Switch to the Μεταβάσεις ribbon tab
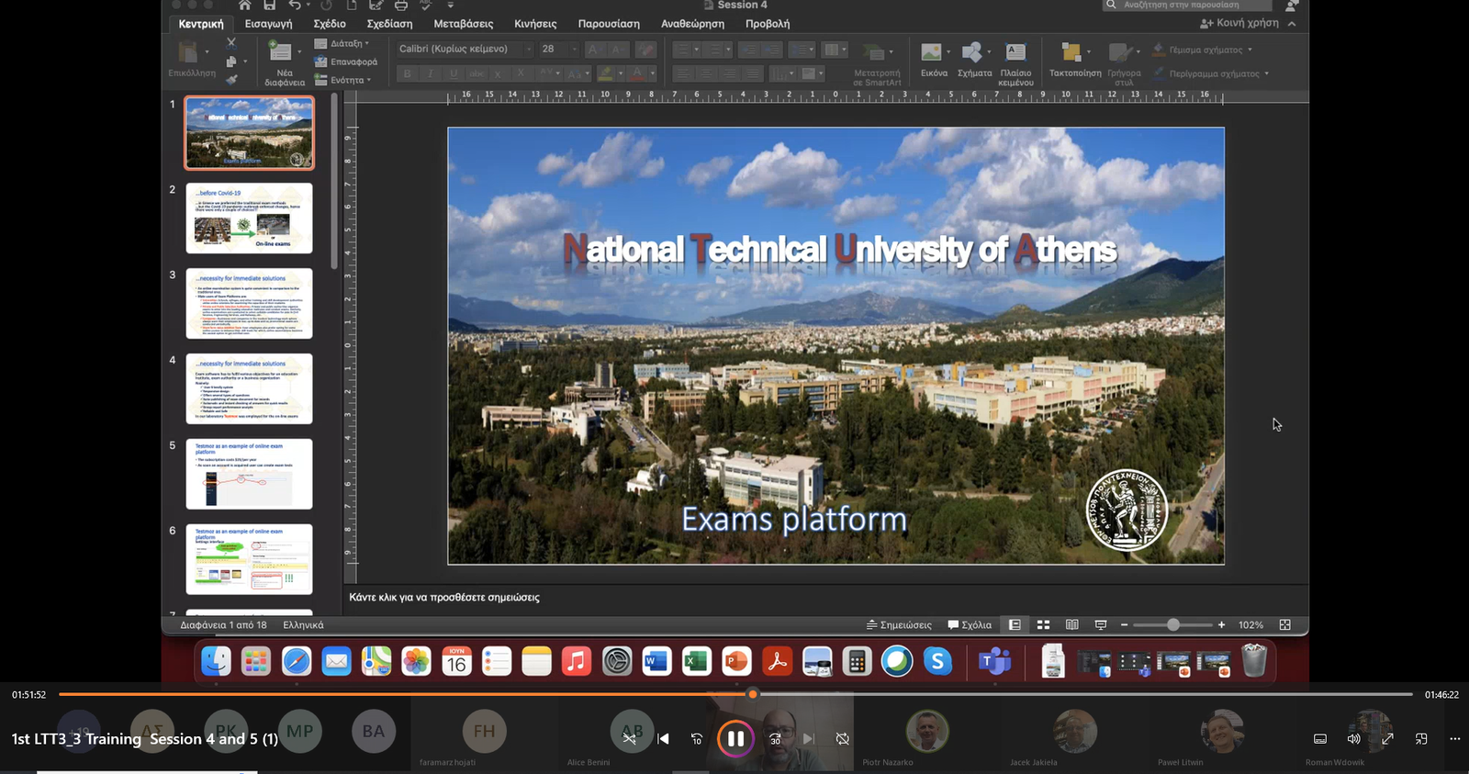Viewport: 1469px width, 774px height. (x=463, y=24)
